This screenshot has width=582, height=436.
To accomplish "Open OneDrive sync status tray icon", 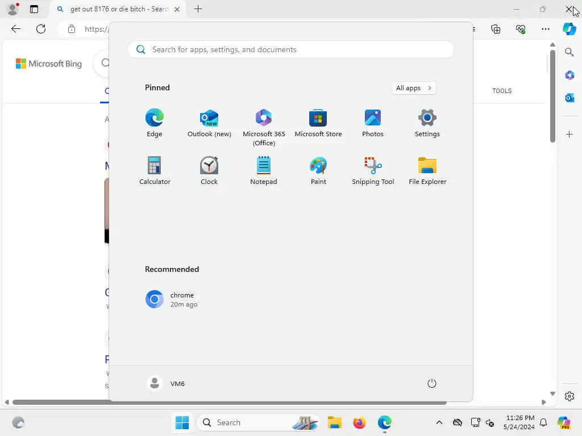I will [458, 422].
